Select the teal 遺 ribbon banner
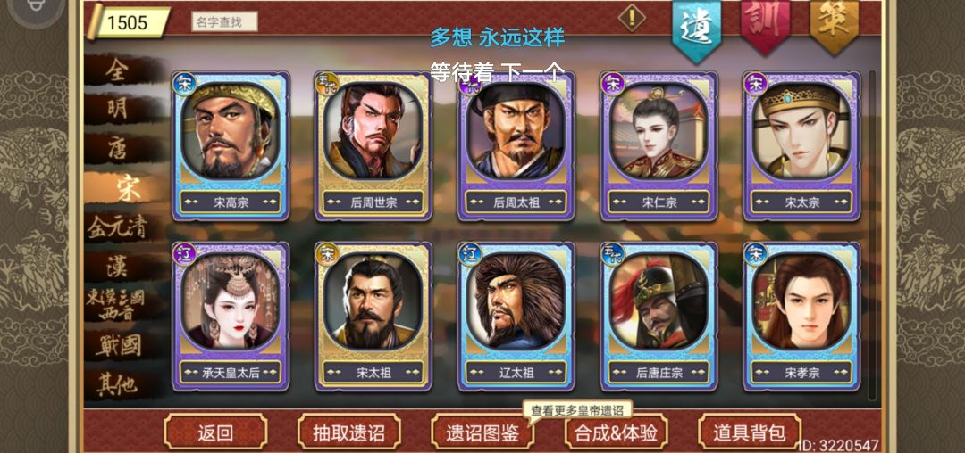The height and width of the screenshot is (453, 965). click(696, 29)
